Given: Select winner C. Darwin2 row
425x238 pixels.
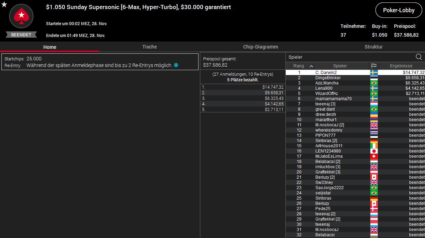Looking at the screenshot, I should (326, 73).
